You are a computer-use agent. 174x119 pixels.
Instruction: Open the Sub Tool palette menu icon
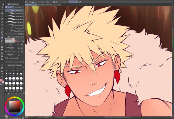point(6,4)
